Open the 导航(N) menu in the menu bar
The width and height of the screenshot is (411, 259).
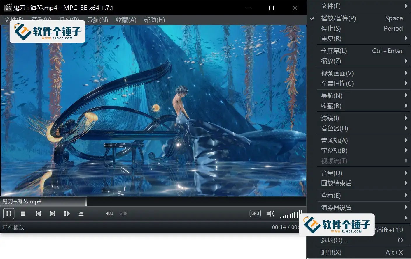(97, 20)
